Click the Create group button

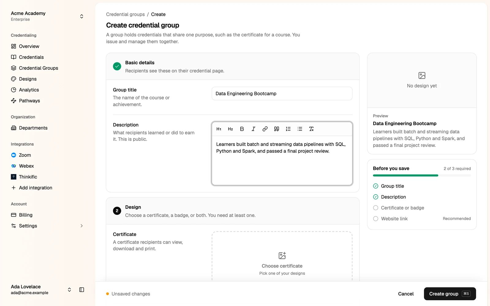coord(450,294)
